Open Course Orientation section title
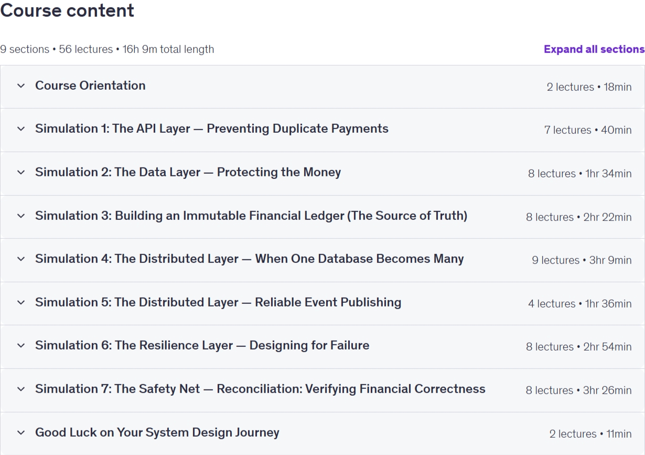The image size is (645, 455). [x=90, y=86]
